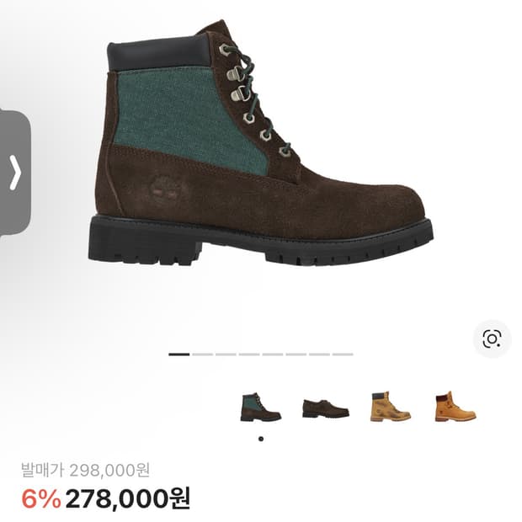The height and width of the screenshot is (522, 522).
Task: Jump to the third image indicator segment
Action: (226, 354)
